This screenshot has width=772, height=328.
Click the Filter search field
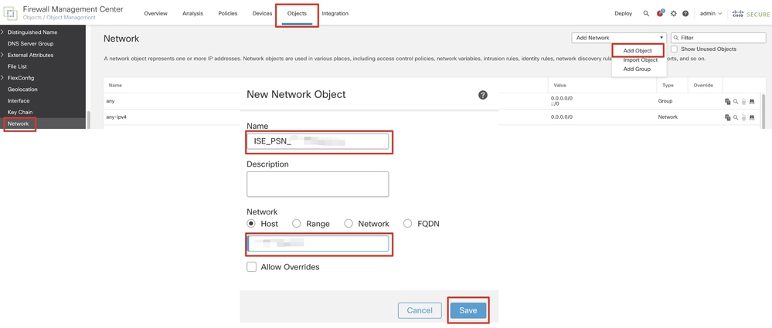[x=719, y=38]
